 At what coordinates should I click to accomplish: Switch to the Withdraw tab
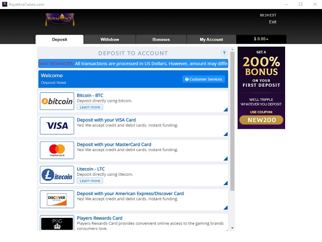click(110, 40)
